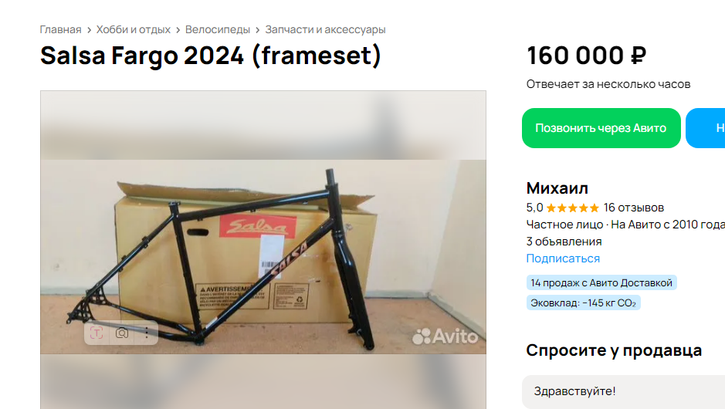Open seller's 3 объявления listings
The height and width of the screenshot is (409, 725).
[x=564, y=242]
